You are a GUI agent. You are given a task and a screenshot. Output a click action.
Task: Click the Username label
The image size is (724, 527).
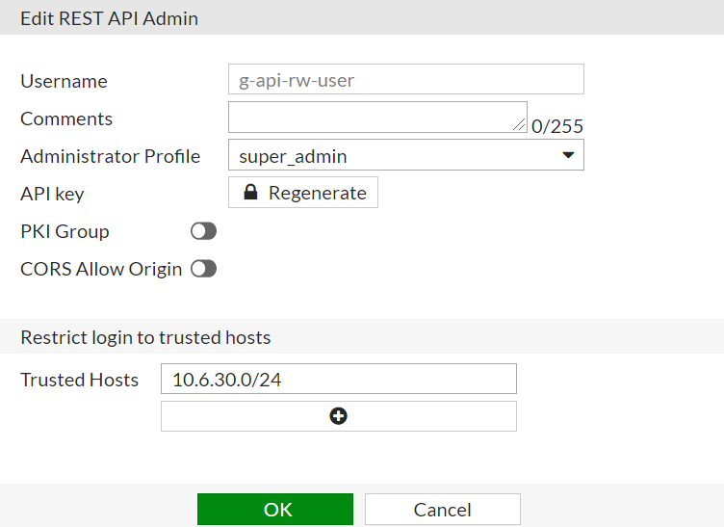(x=65, y=81)
